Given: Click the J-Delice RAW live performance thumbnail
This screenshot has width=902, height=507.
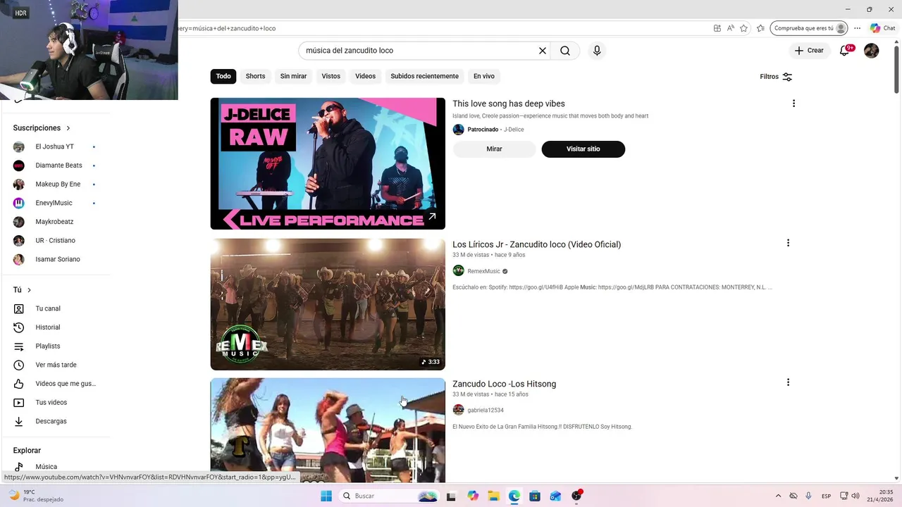Looking at the screenshot, I should pyautogui.click(x=328, y=163).
